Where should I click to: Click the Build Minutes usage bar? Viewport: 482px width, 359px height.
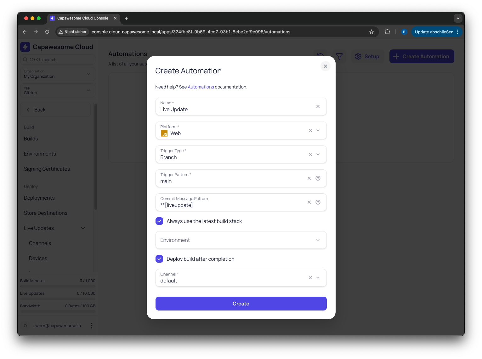[x=58, y=286]
